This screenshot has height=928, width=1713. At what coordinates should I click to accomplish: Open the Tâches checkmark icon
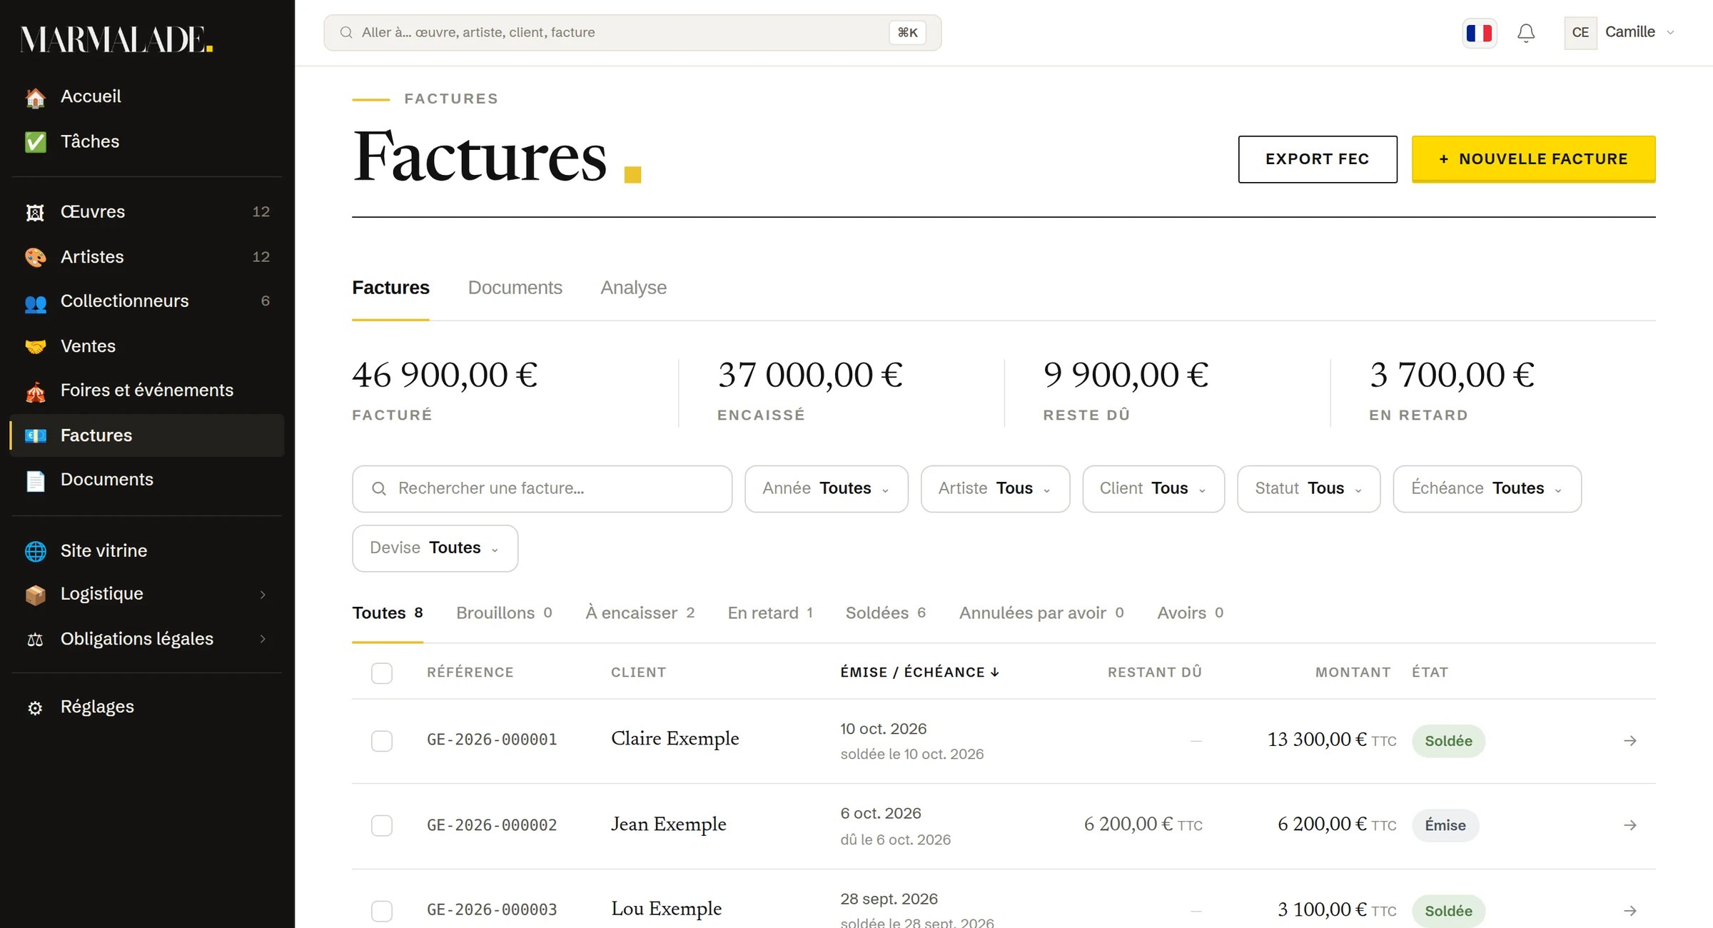click(x=35, y=142)
